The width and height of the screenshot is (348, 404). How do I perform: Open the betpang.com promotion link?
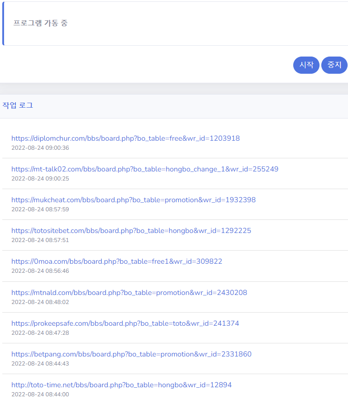(132, 354)
